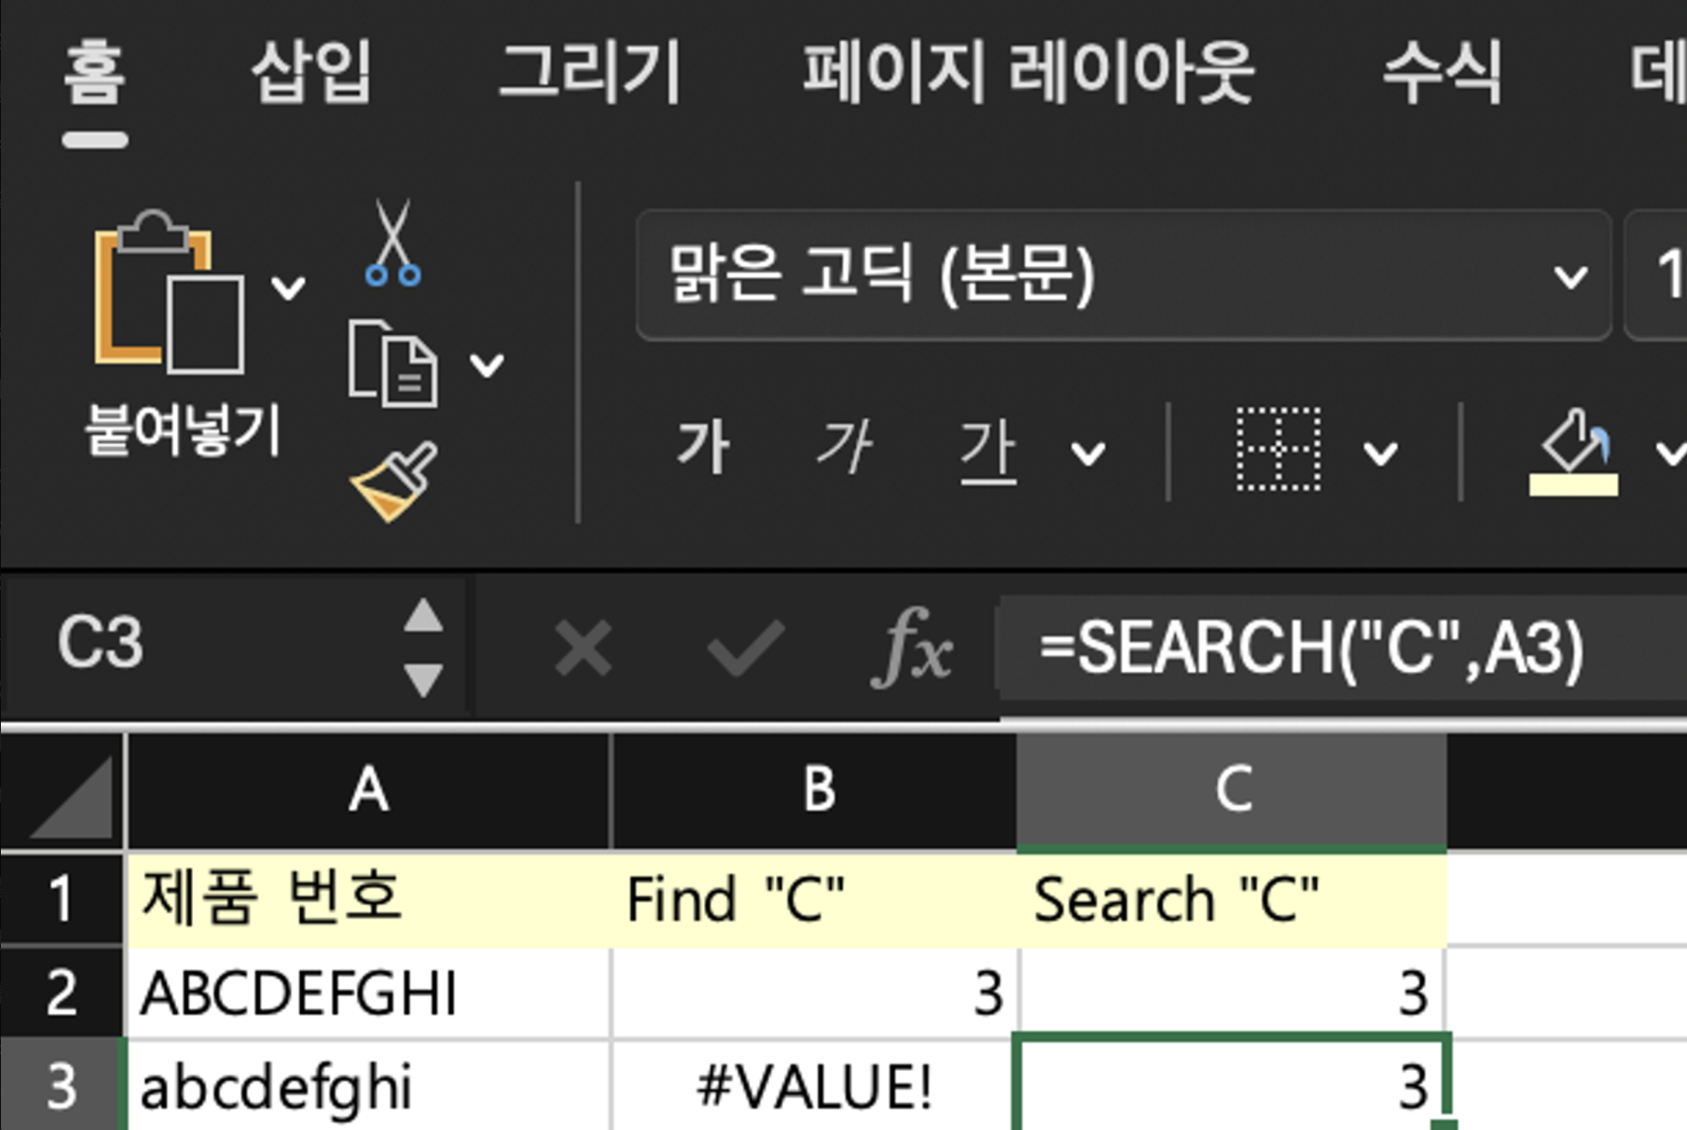1687x1130 pixels.
Task: Open the 맑은 고딕 font dropdown
Action: point(1569,277)
